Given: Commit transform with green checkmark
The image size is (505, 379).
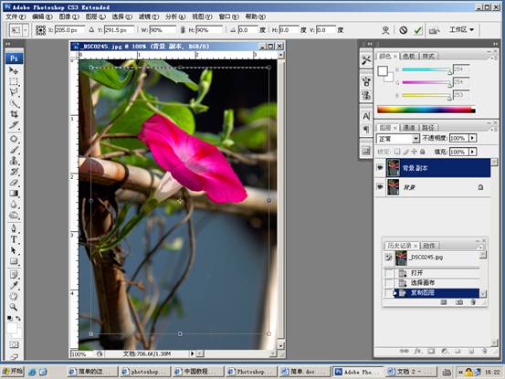Looking at the screenshot, I should [x=418, y=30].
